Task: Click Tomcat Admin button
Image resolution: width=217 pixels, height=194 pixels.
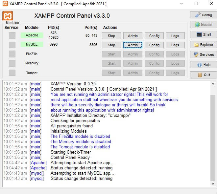Action: [x=133, y=73]
